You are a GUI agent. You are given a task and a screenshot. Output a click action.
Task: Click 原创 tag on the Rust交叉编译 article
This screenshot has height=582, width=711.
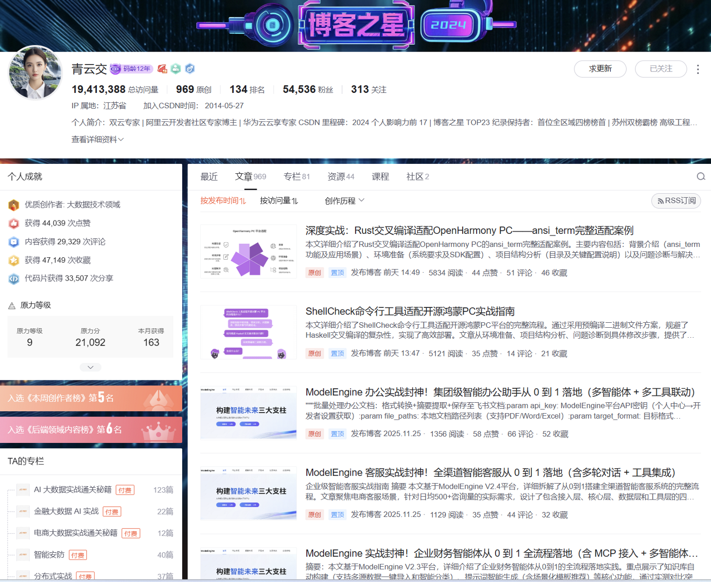point(315,273)
